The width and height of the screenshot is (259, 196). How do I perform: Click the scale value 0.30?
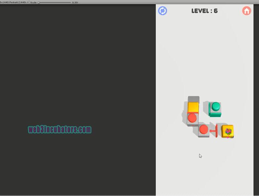coord(75,2)
